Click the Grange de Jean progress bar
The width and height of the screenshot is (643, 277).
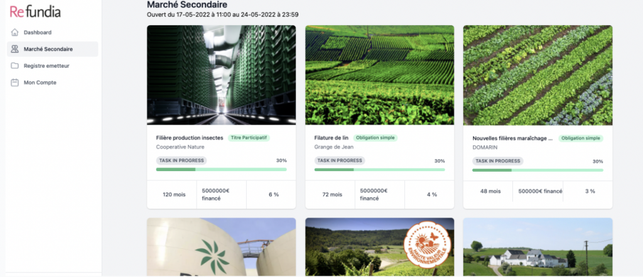pos(380,169)
